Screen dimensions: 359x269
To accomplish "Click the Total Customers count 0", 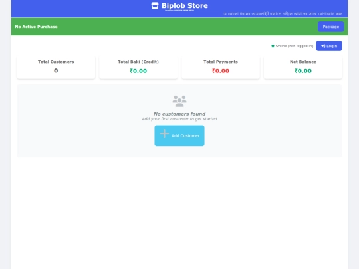I will click(x=56, y=70).
